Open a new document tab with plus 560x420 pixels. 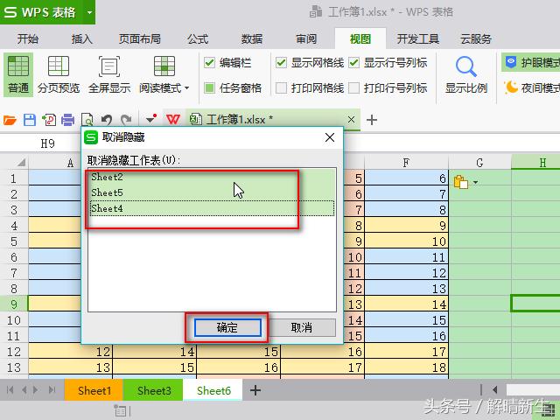coord(372,120)
